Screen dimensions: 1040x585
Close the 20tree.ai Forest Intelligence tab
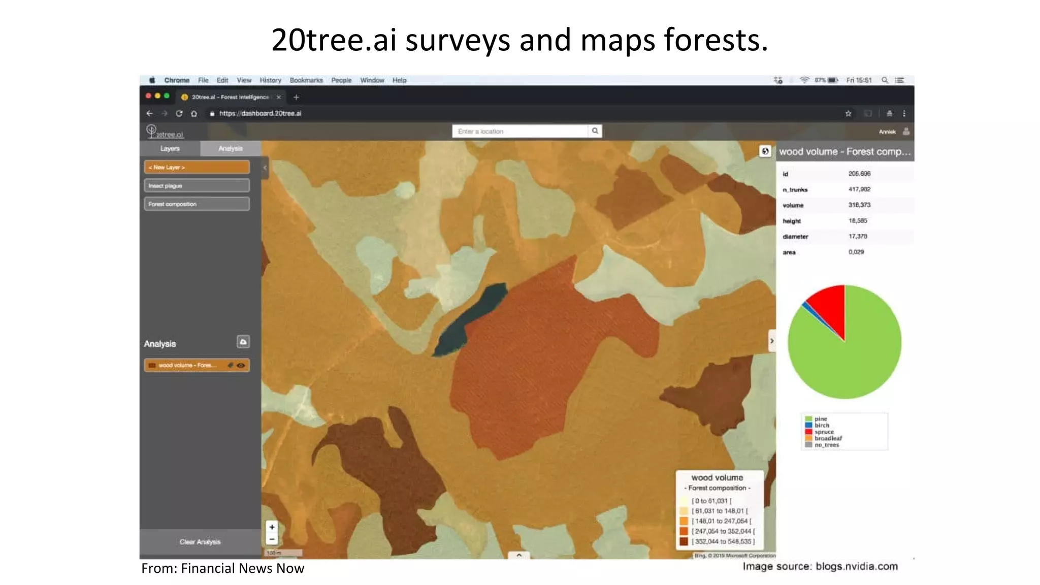click(x=278, y=97)
